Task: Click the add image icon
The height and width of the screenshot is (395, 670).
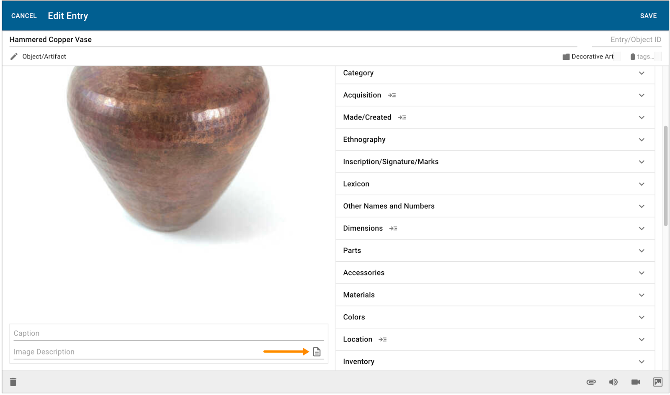Action: click(x=658, y=382)
